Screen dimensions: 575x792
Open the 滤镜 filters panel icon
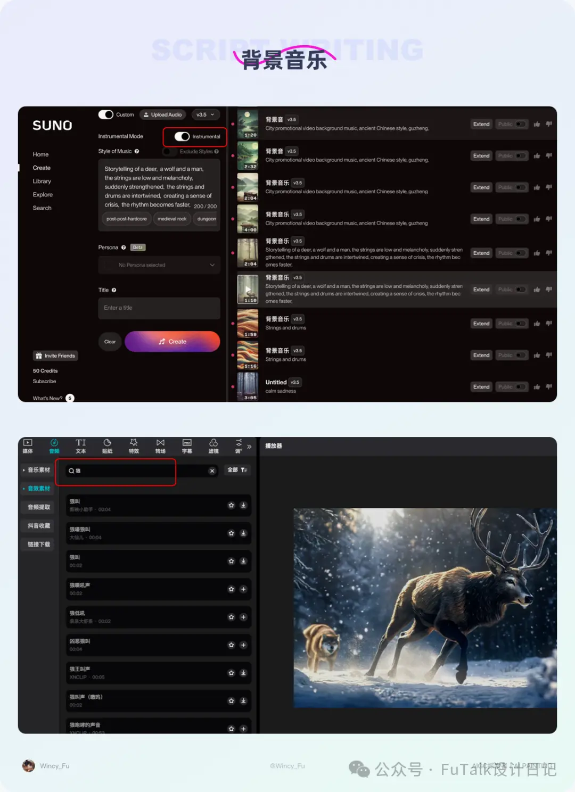click(213, 446)
